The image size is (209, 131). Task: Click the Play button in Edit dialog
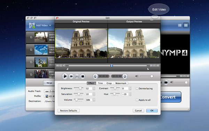[65, 76]
